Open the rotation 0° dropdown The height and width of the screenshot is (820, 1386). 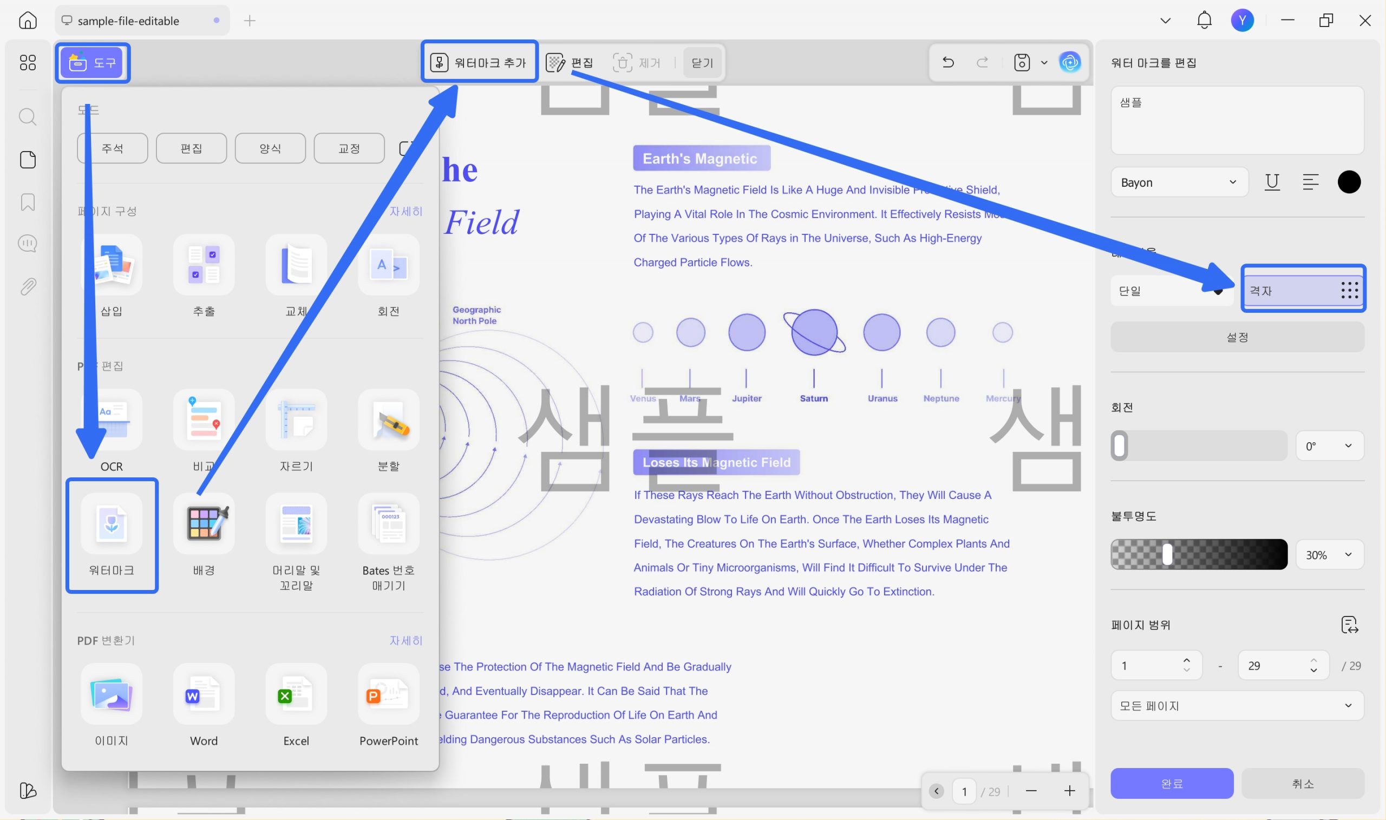1330,446
